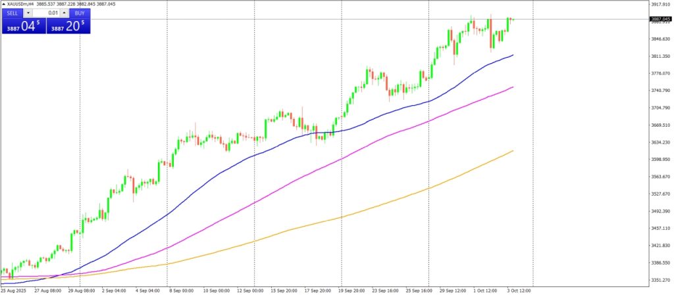Viewport: 674px width, 295px height.
Task: Collapse the one-click trading panel triangle
Action: (4, 4)
